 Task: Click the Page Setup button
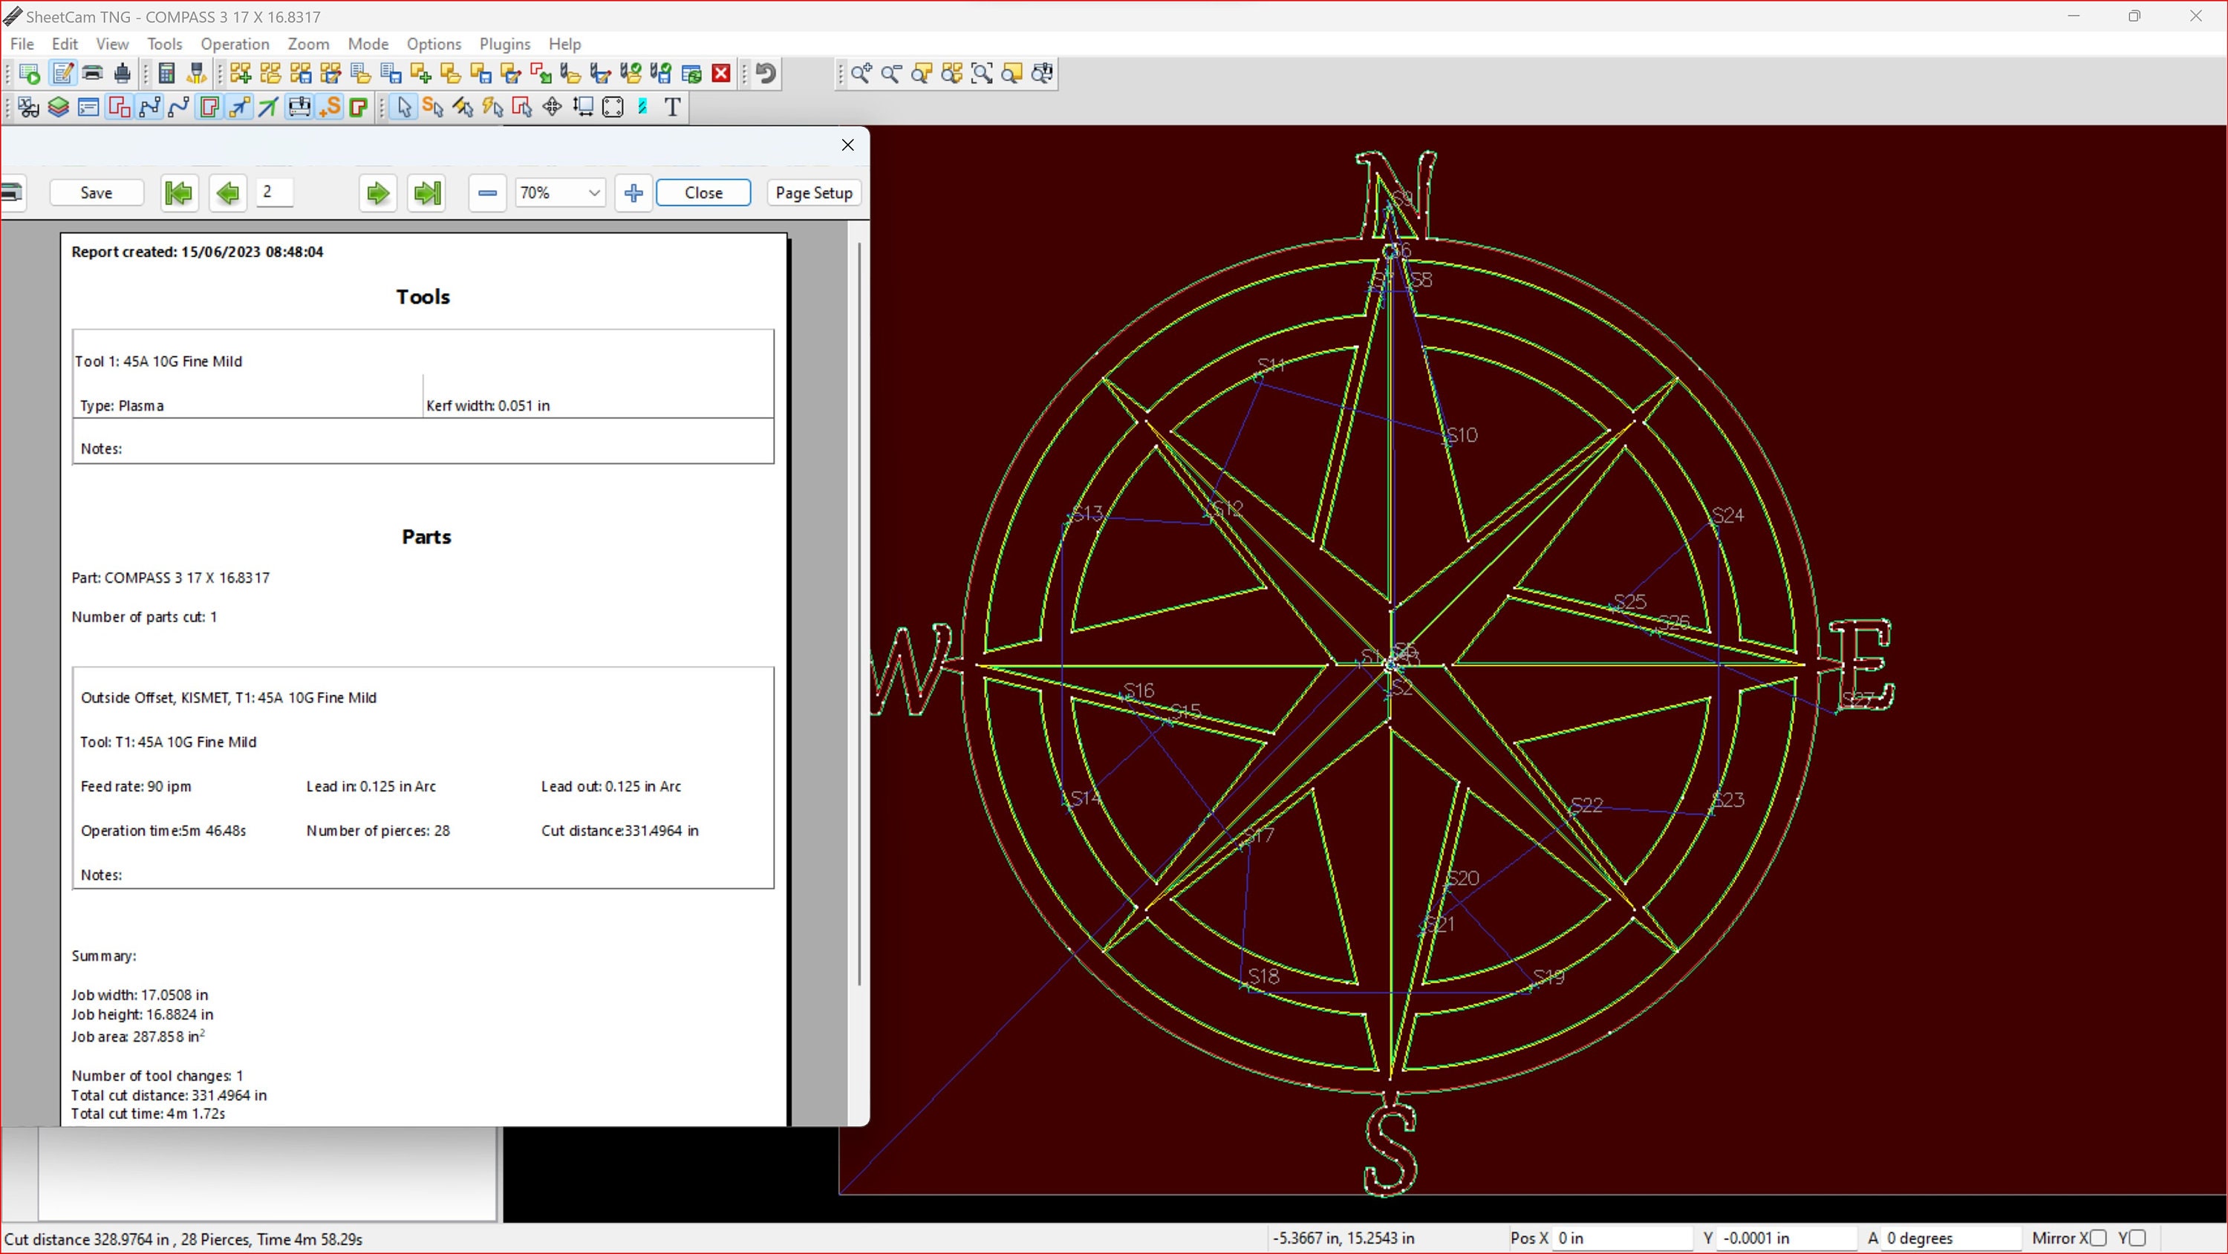tap(812, 193)
